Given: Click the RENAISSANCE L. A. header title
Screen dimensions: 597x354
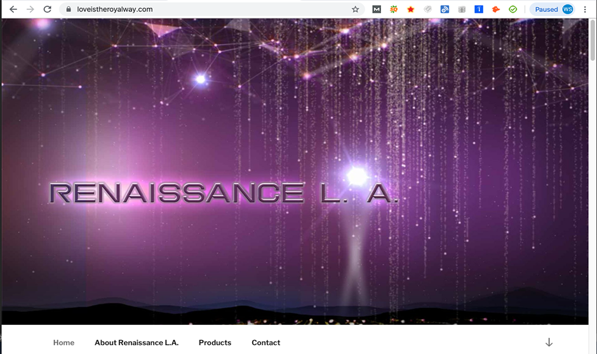Looking at the screenshot, I should [x=224, y=193].
